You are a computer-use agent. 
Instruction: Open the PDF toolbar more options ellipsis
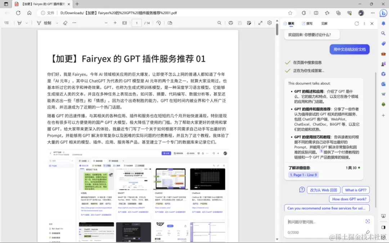[74, 23]
